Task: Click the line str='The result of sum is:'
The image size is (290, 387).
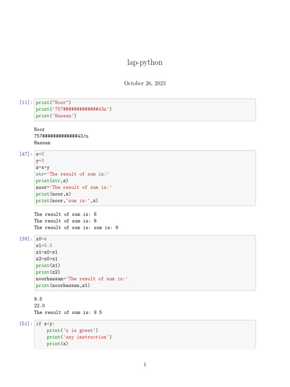Action: (x=72, y=174)
